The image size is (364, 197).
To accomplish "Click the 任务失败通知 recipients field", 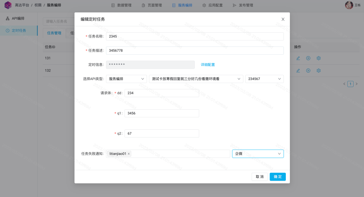I will coord(168,154).
